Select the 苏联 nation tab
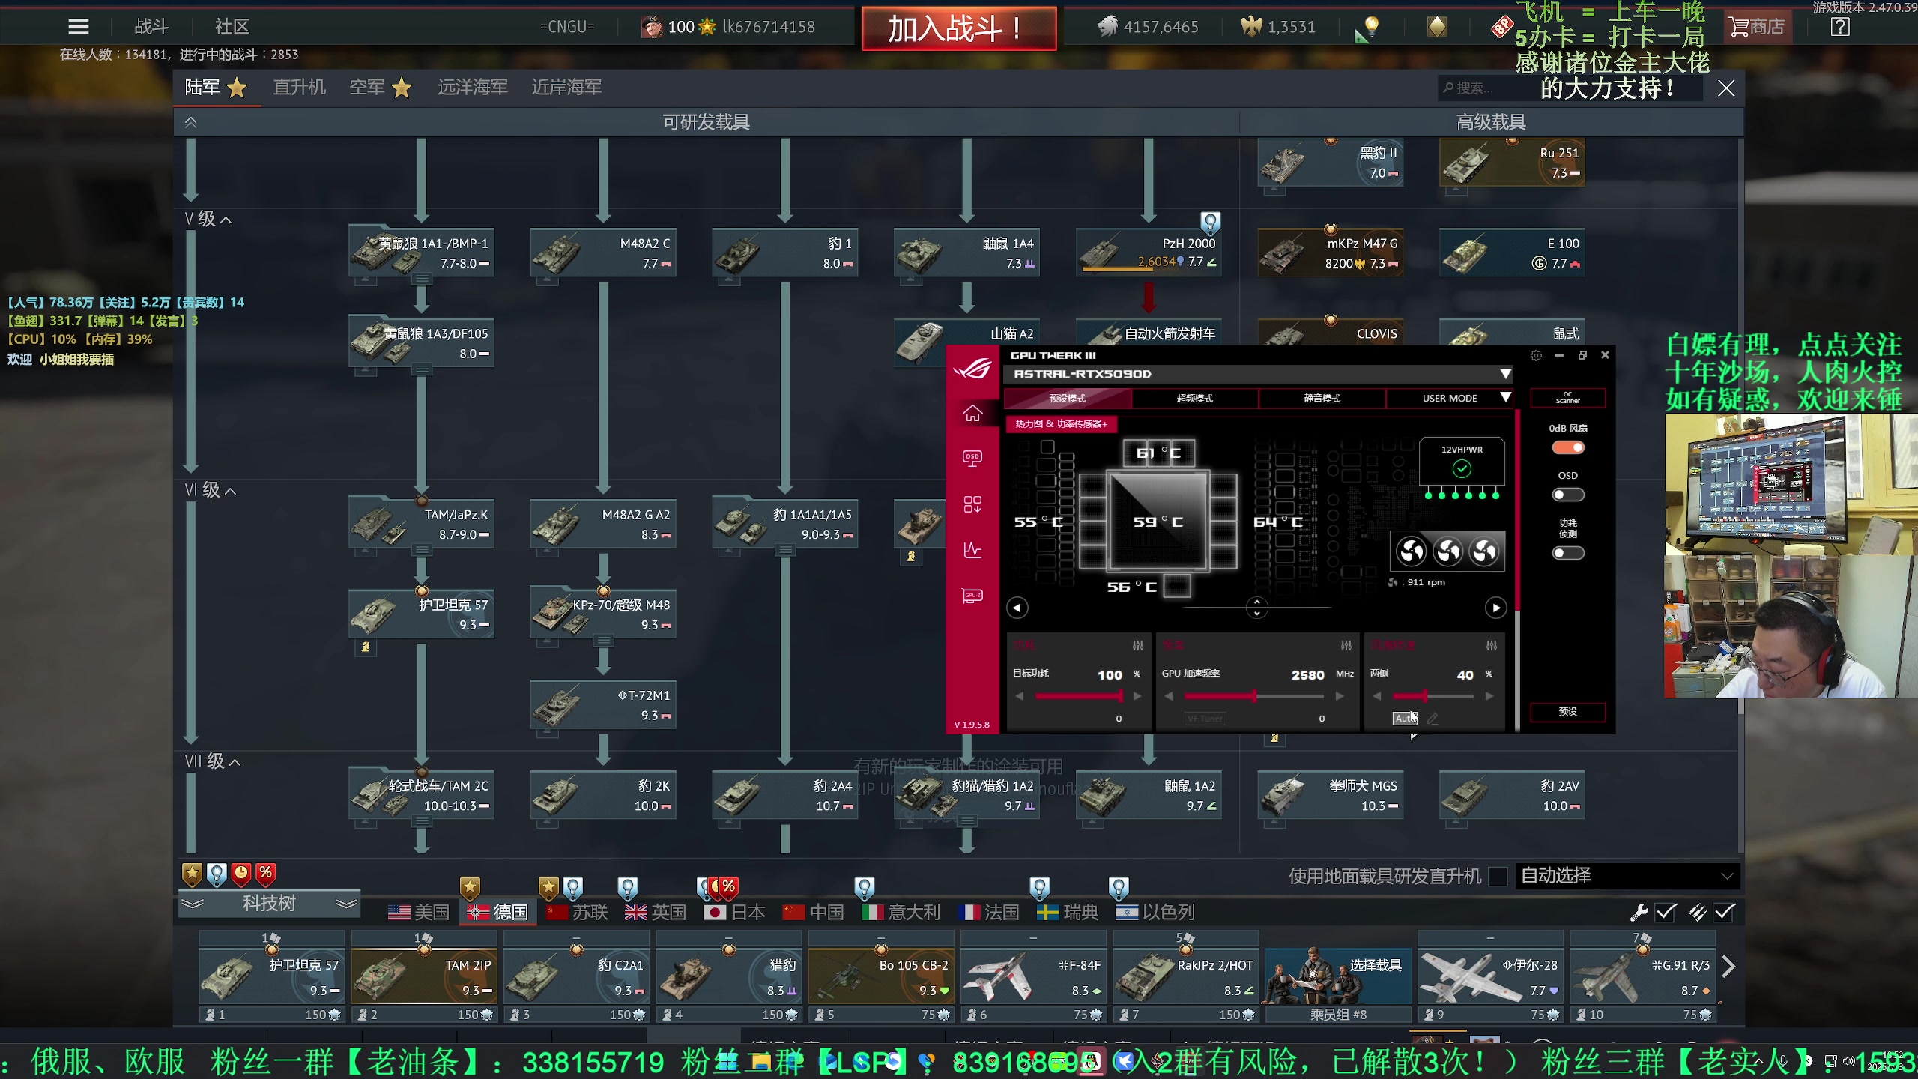The height and width of the screenshot is (1079, 1918). 576,912
